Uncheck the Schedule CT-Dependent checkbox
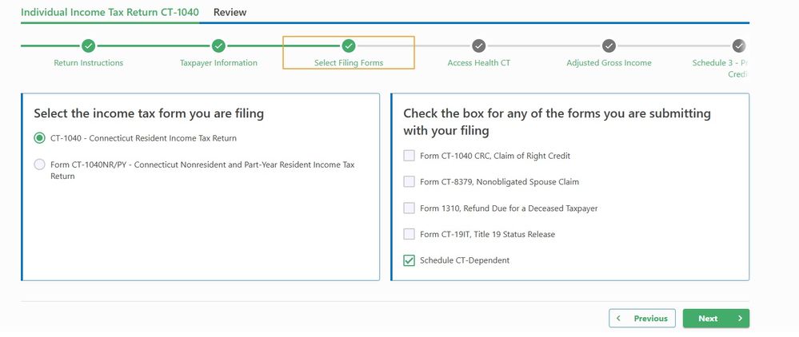 [409, 260]
